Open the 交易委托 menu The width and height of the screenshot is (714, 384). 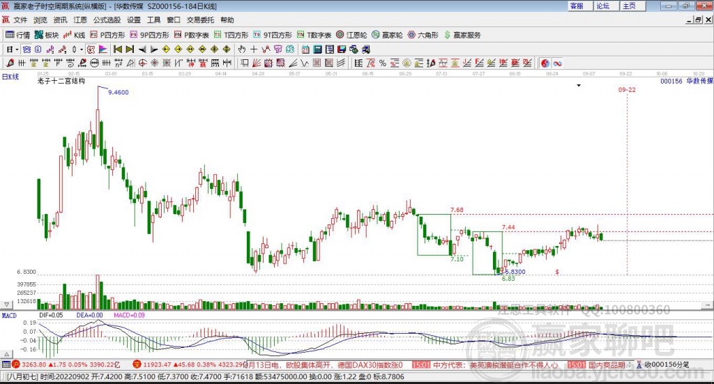coord(200,20)
